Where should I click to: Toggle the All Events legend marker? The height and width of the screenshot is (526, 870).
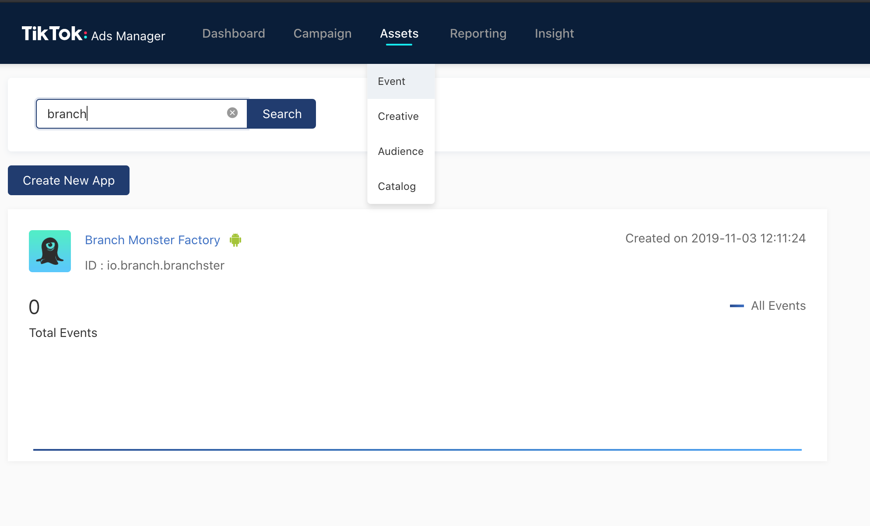tap(737, 306)
